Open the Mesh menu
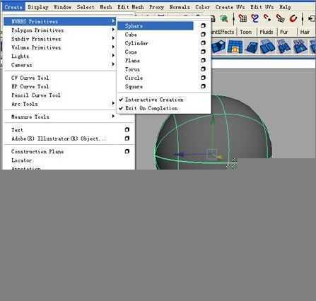Image resolution: width=316 pixels, height=301 pixels. [x=106, y=7]
